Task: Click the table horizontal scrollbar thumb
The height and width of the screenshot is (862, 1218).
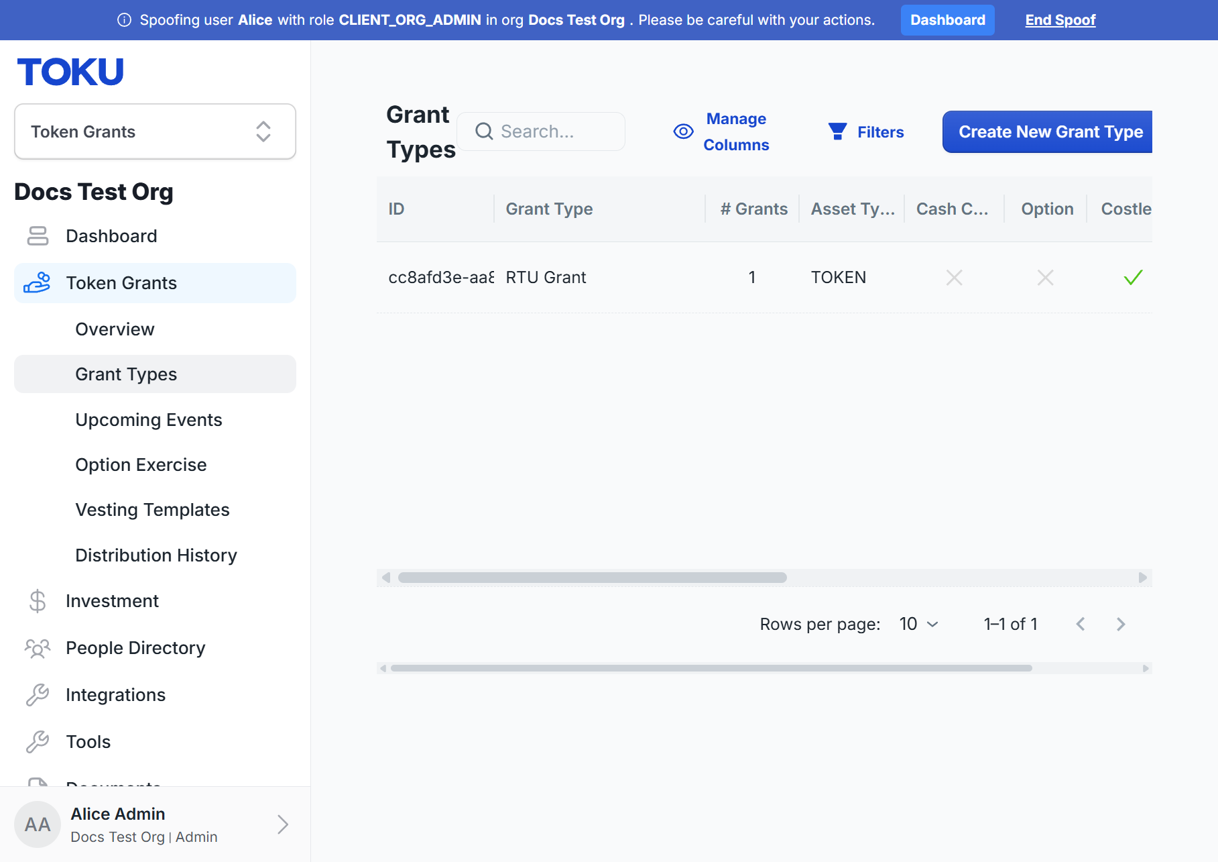Action: point(593,578)
